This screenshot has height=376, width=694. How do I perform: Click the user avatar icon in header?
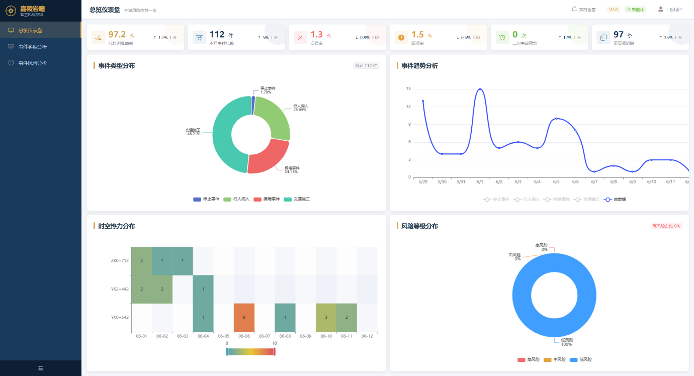click(660, 9)
